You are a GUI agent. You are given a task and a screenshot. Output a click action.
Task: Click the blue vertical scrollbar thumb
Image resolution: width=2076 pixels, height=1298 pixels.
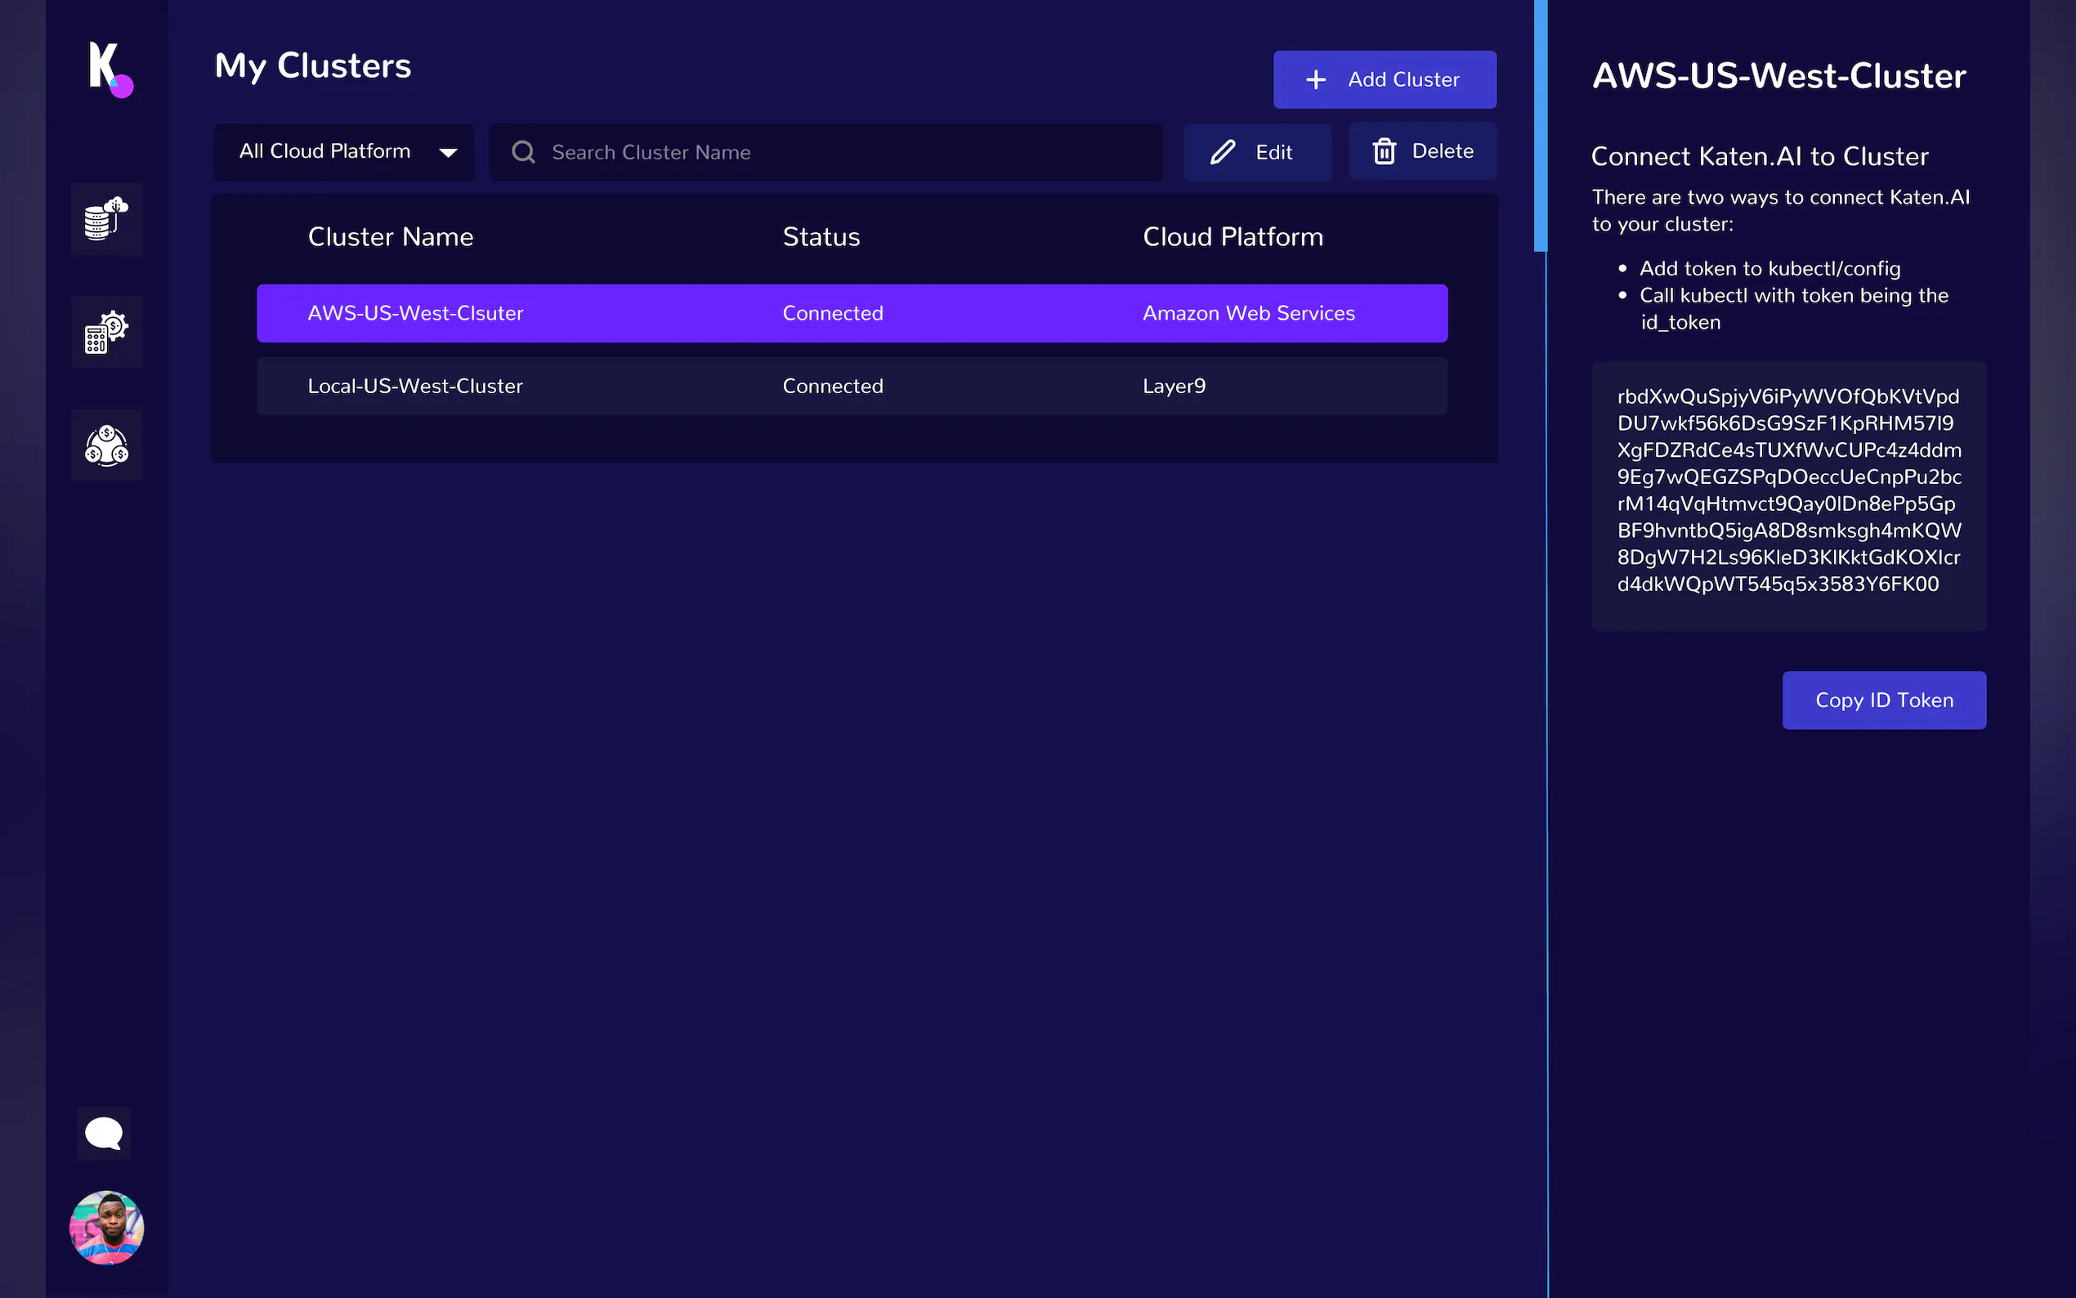[x=1540, y=125]
